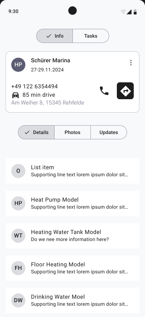
Task: Tap the HP avatar on the customer card
Action: [x=18, y=65]
